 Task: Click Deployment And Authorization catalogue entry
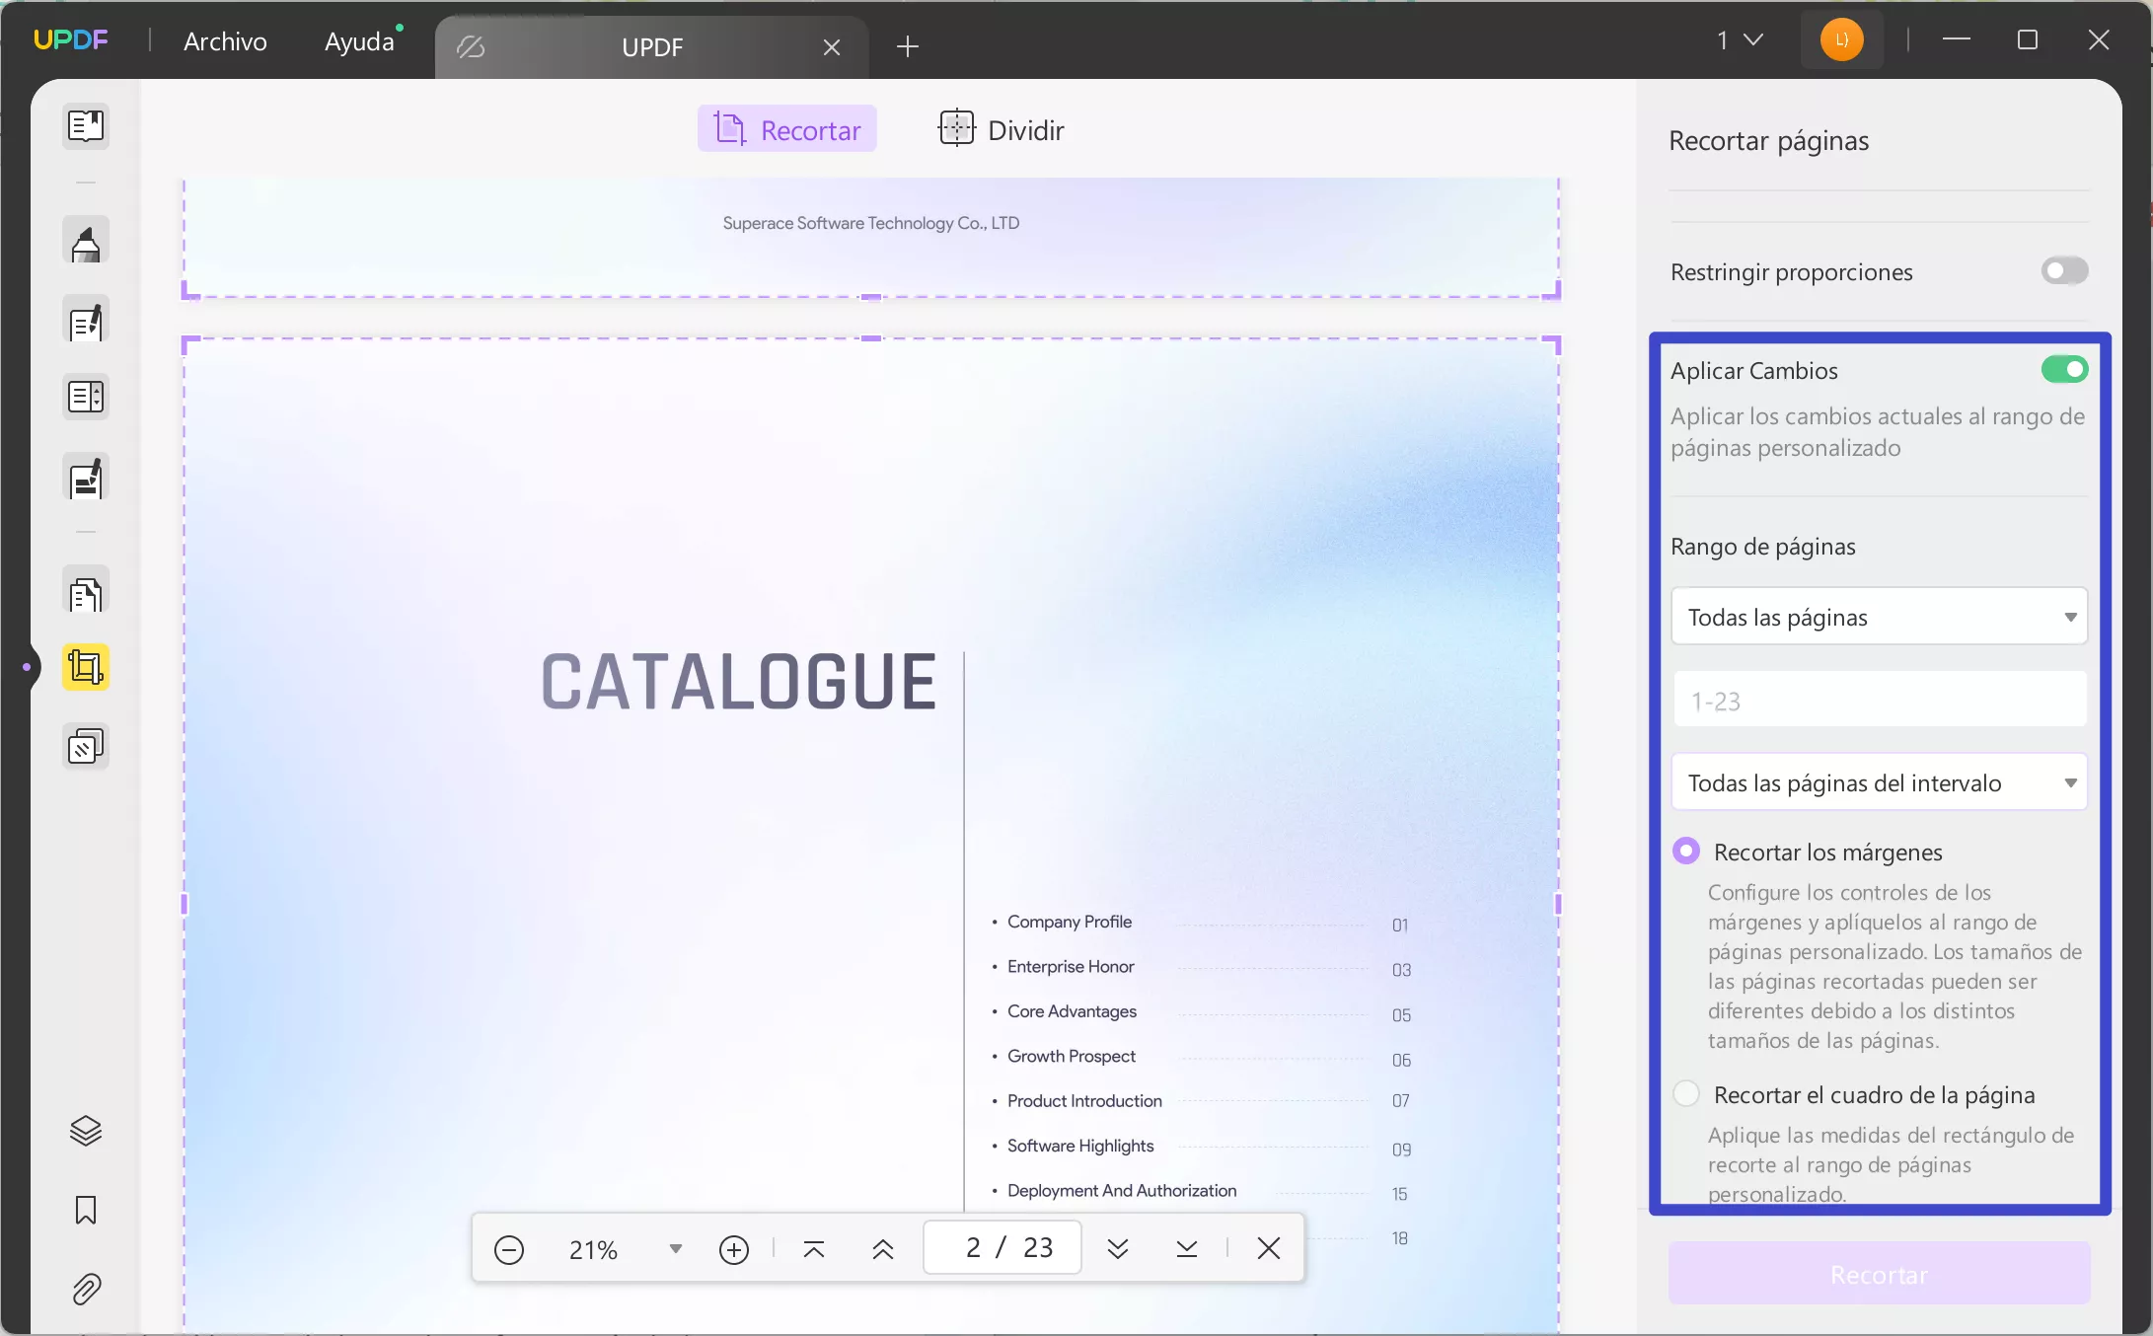pyautogui.click(x=1122, y=1191)
